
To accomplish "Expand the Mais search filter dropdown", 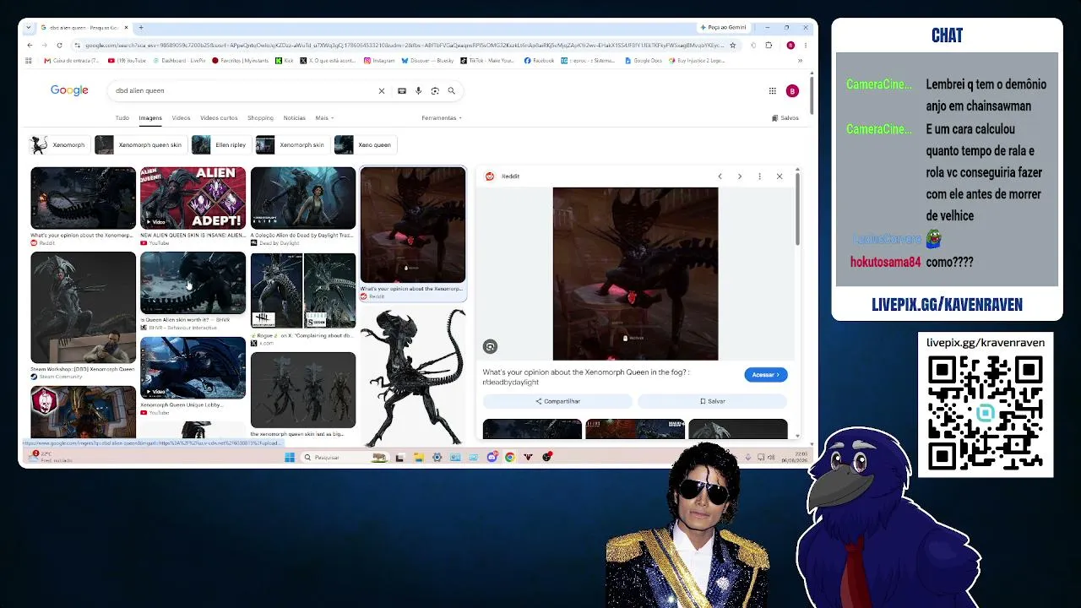I will pos(324,118).
